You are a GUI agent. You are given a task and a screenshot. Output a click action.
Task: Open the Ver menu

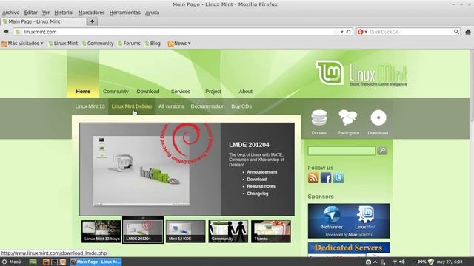(46, 13)
